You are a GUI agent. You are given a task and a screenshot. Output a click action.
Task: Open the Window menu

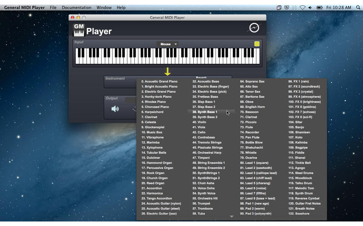pos(104,8)
